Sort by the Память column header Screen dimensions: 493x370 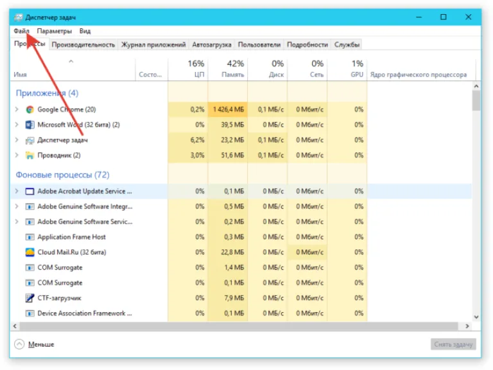pyautogui.click(x=228, y=69)
